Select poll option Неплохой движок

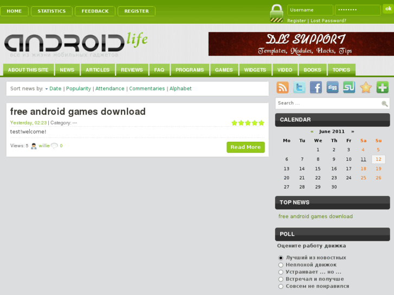coord(281,265)
